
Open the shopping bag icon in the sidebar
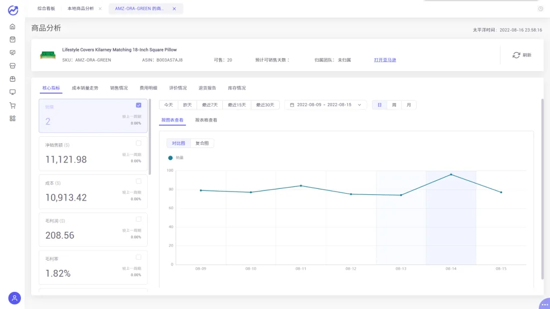13,40
